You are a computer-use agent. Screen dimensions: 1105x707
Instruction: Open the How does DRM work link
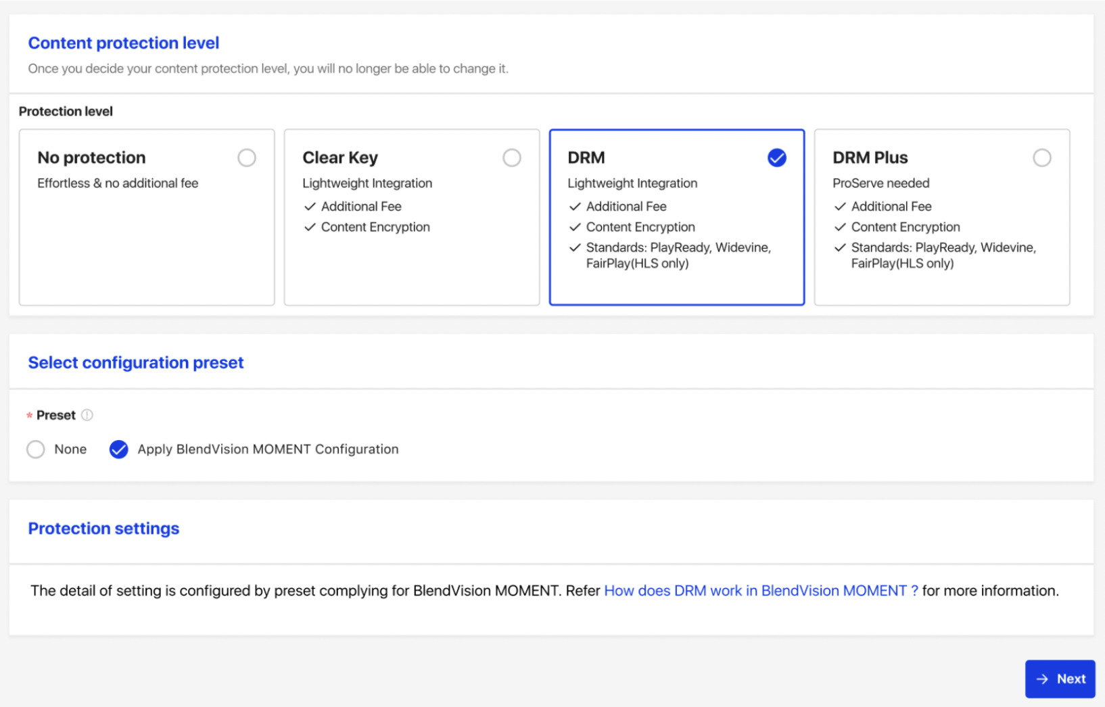[x=761, y=591]
